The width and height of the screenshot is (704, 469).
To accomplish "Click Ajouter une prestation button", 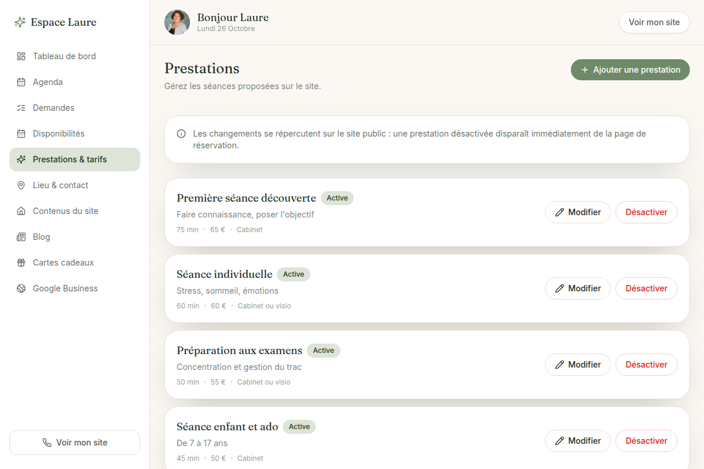I will [630, 70].
